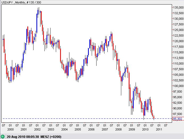Click the 2000 year label on time axis
The width and height of the screenshot is (184, 139).
pyautogui.click(x=10, y=129)
